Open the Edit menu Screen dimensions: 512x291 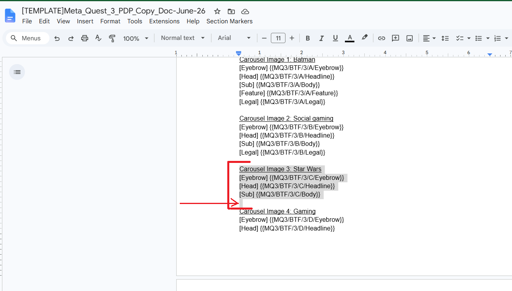pos(44,21)
